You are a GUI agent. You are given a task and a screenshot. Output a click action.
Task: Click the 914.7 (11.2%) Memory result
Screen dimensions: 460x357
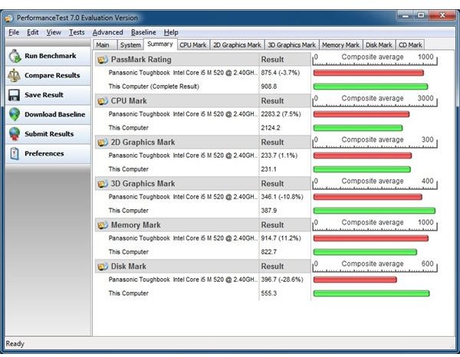tap(281, 238)
